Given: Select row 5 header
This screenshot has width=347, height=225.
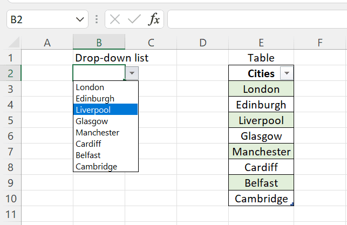Looking at the screenshot, I should (x=10, y=120).
